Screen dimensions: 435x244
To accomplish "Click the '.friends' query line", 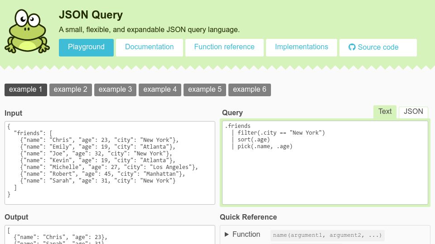I will tap(237, 126).
